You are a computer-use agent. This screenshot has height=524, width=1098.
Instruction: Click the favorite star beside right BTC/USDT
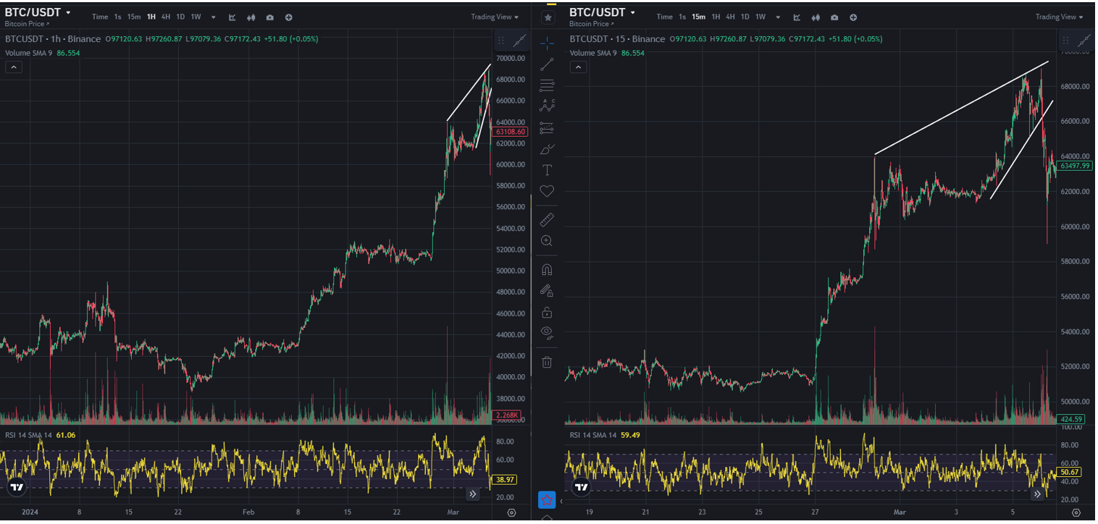pyautogui.click(x=548, y=17)
